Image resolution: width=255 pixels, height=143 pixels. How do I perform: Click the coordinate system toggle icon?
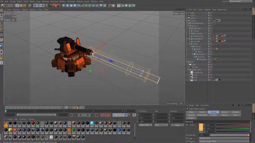pyautogui.click(x=46, y=6)
